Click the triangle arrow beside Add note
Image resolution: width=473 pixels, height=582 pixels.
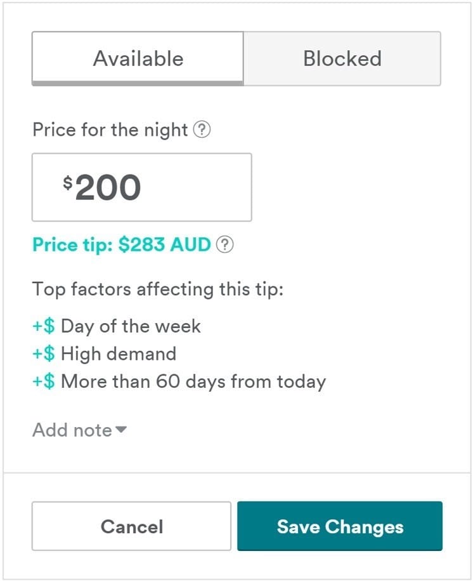pyautogui.click(x=121, y=430)
